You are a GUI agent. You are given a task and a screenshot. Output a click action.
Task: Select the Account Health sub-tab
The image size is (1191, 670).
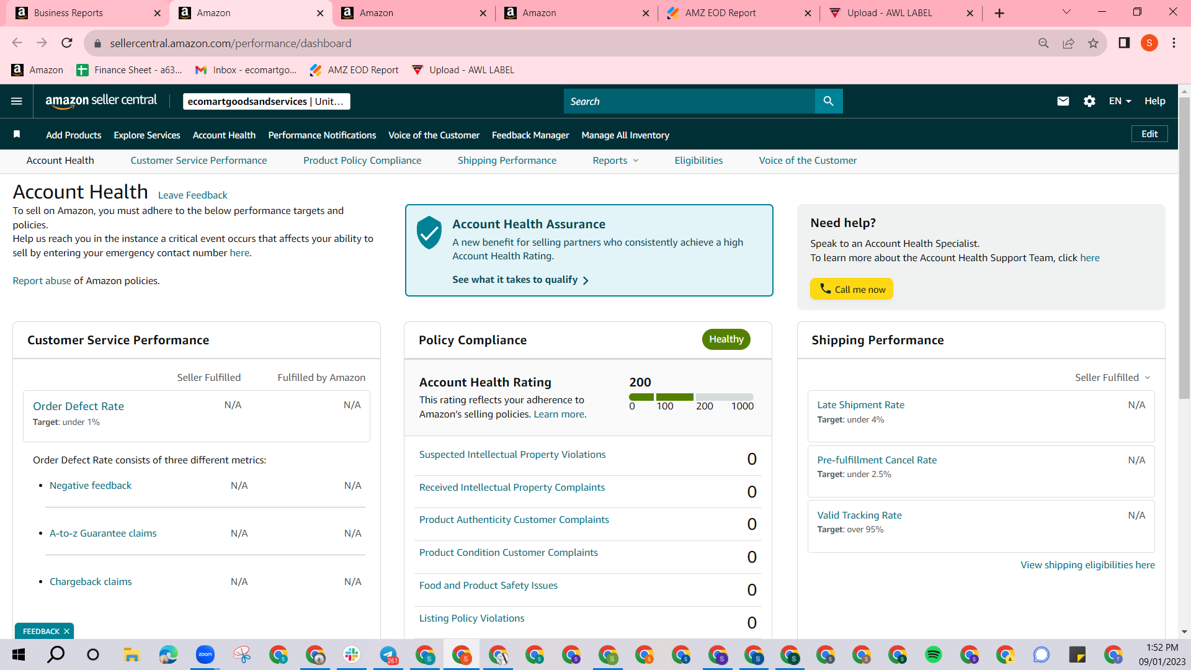60,161
